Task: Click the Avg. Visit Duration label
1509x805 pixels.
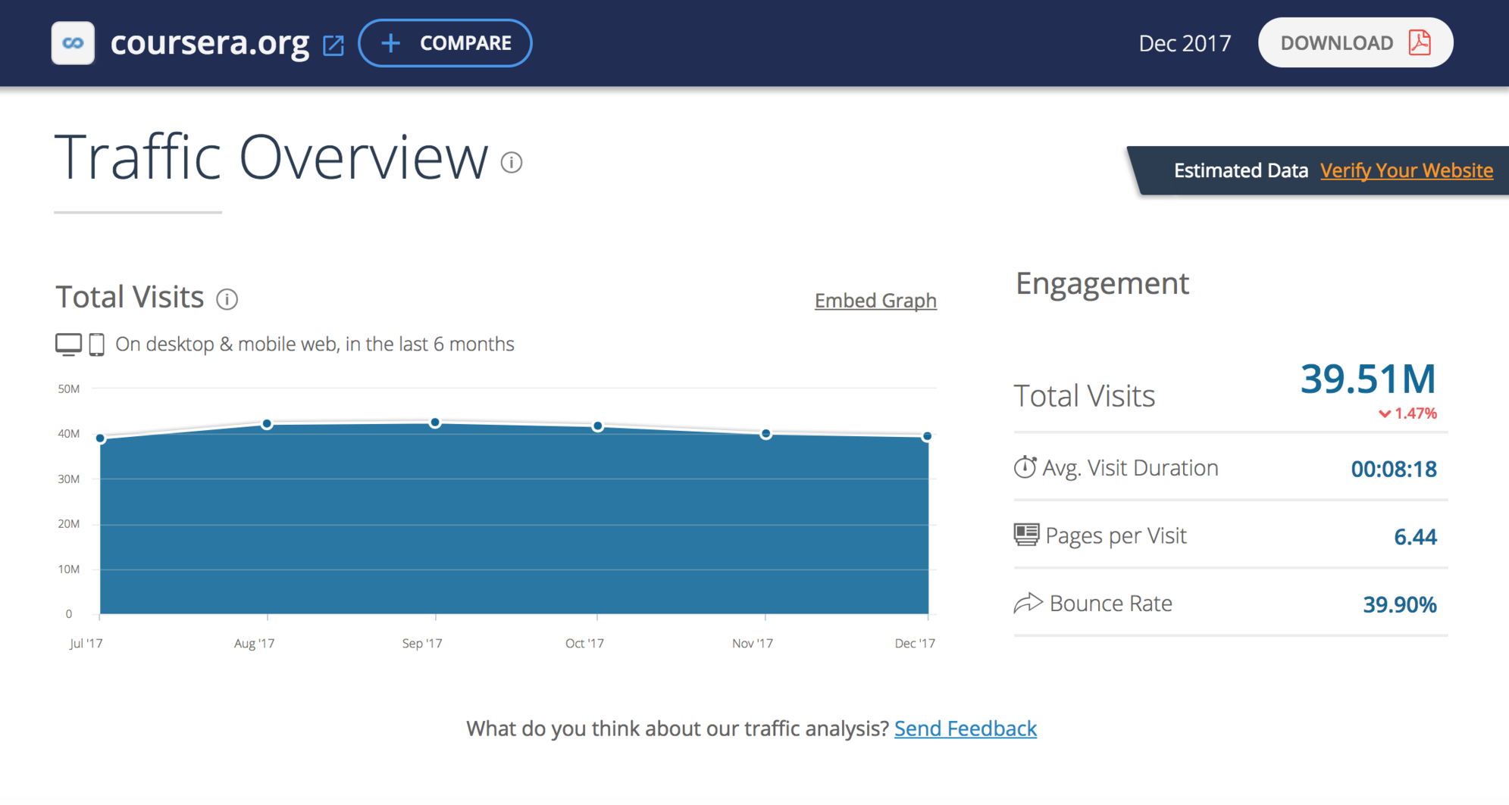Action: point(1130,468)
